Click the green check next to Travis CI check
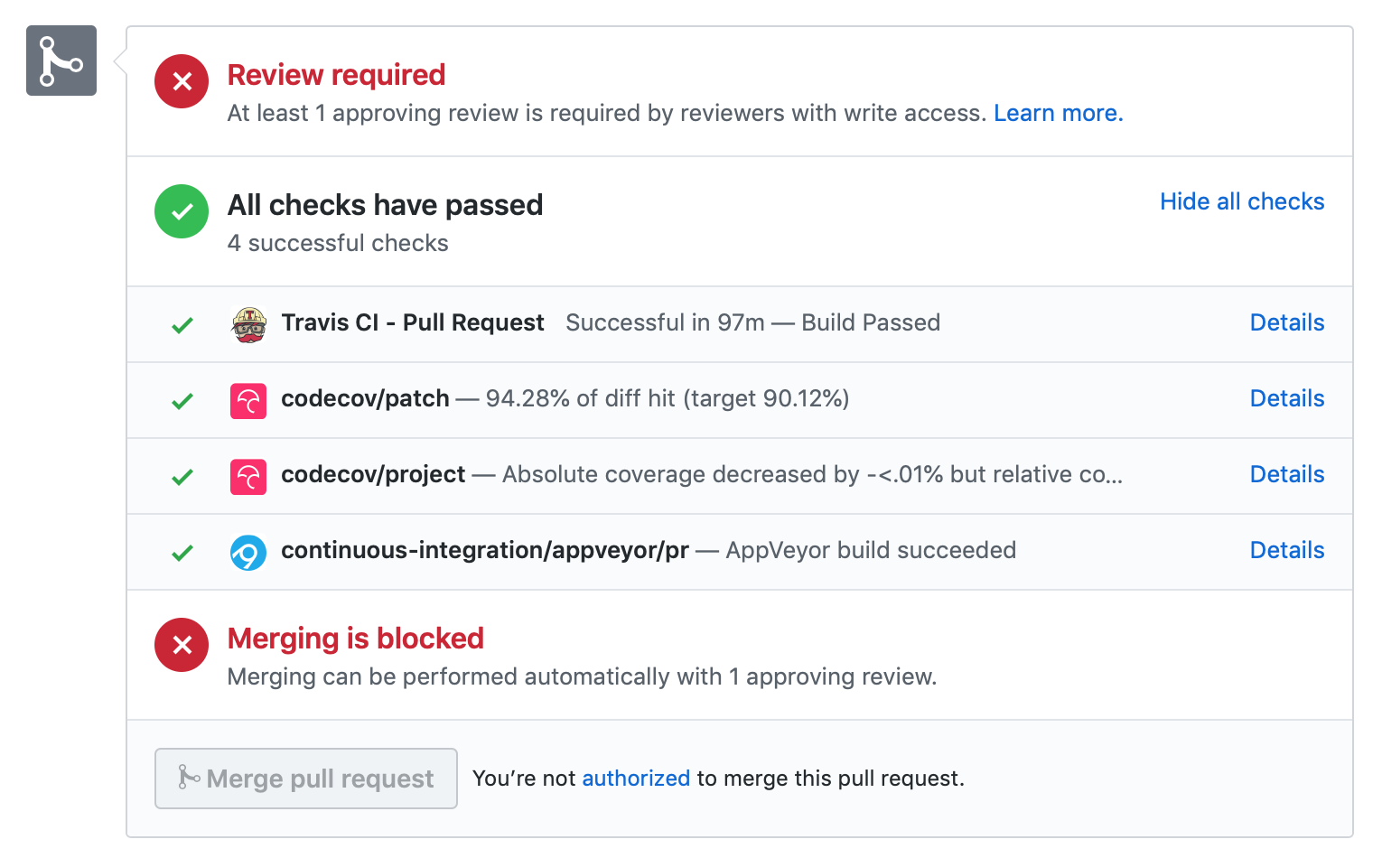The image size is (1382, 858). pos(182,325)
